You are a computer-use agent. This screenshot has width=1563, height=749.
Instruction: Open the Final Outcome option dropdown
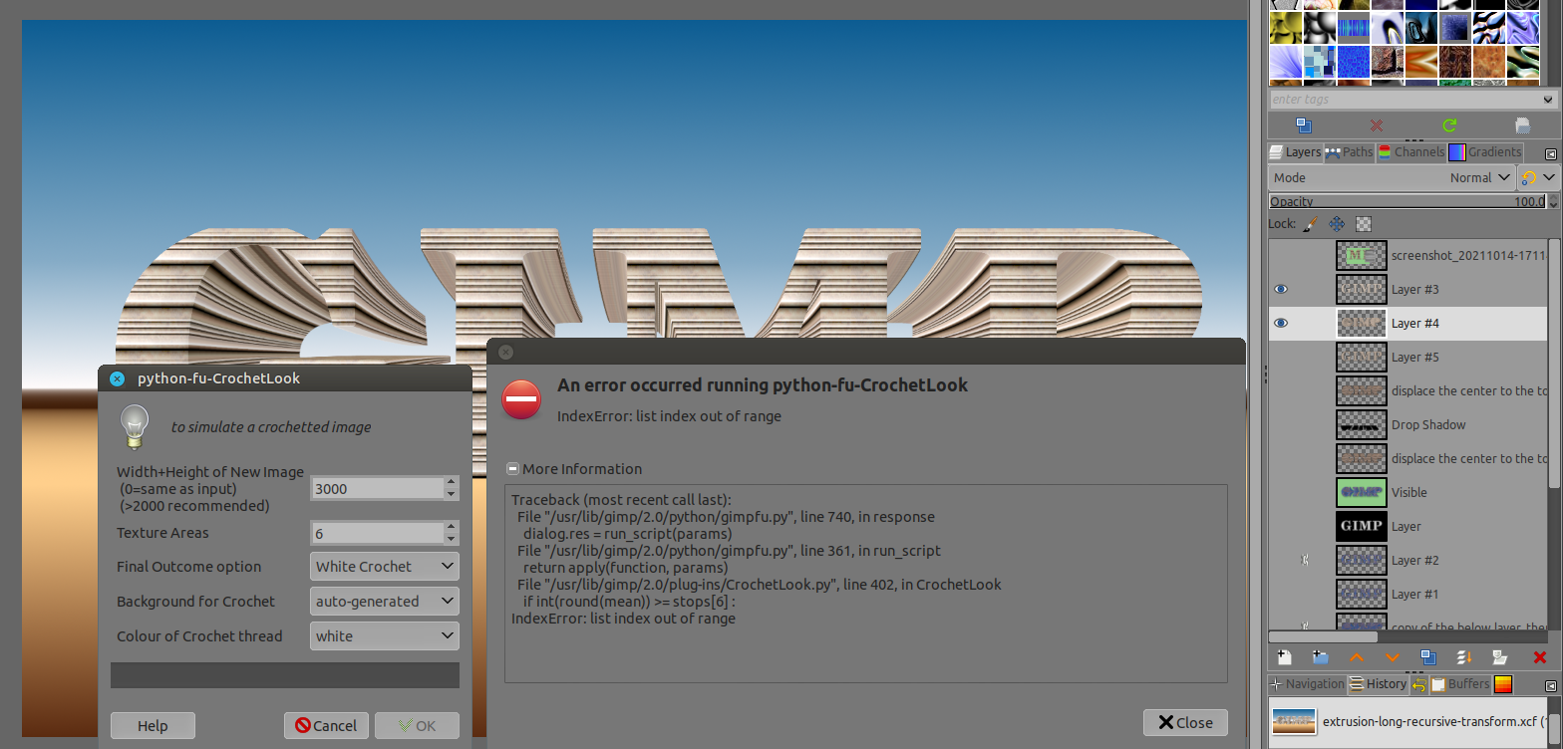pyautogui.click(x=385, y=567)
